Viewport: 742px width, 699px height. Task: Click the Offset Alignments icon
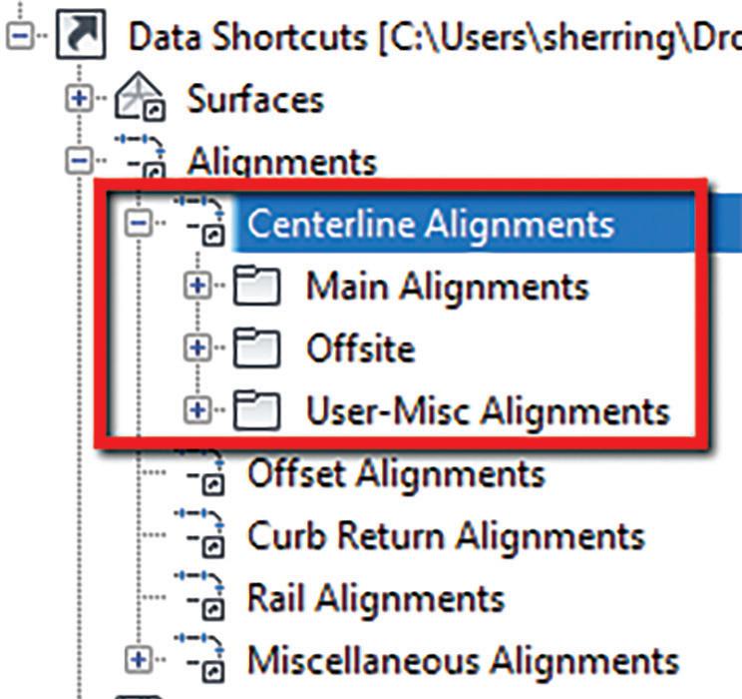(199, 472)
